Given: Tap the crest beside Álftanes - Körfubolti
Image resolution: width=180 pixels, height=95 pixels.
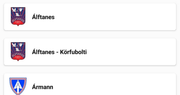Looking at the screenshot, I should [18, 52].
